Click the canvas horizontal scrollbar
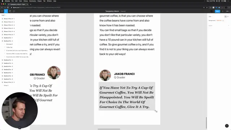Viewport: 231px width, 130px height. [x=109, y=129]
